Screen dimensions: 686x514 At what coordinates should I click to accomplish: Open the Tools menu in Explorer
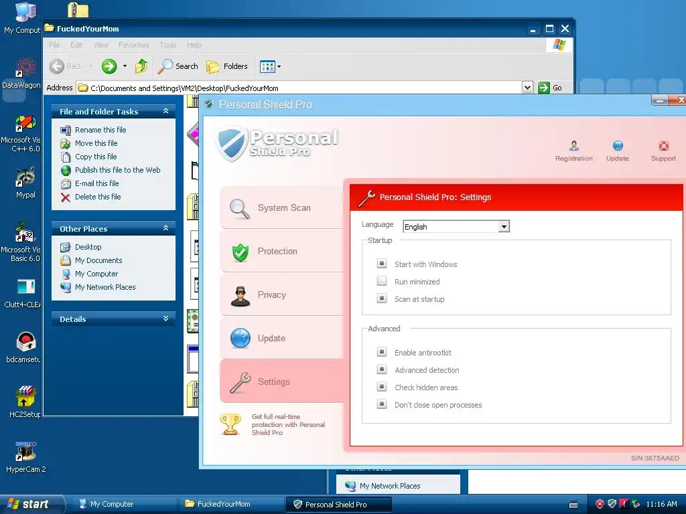click(x=167, y=45)
